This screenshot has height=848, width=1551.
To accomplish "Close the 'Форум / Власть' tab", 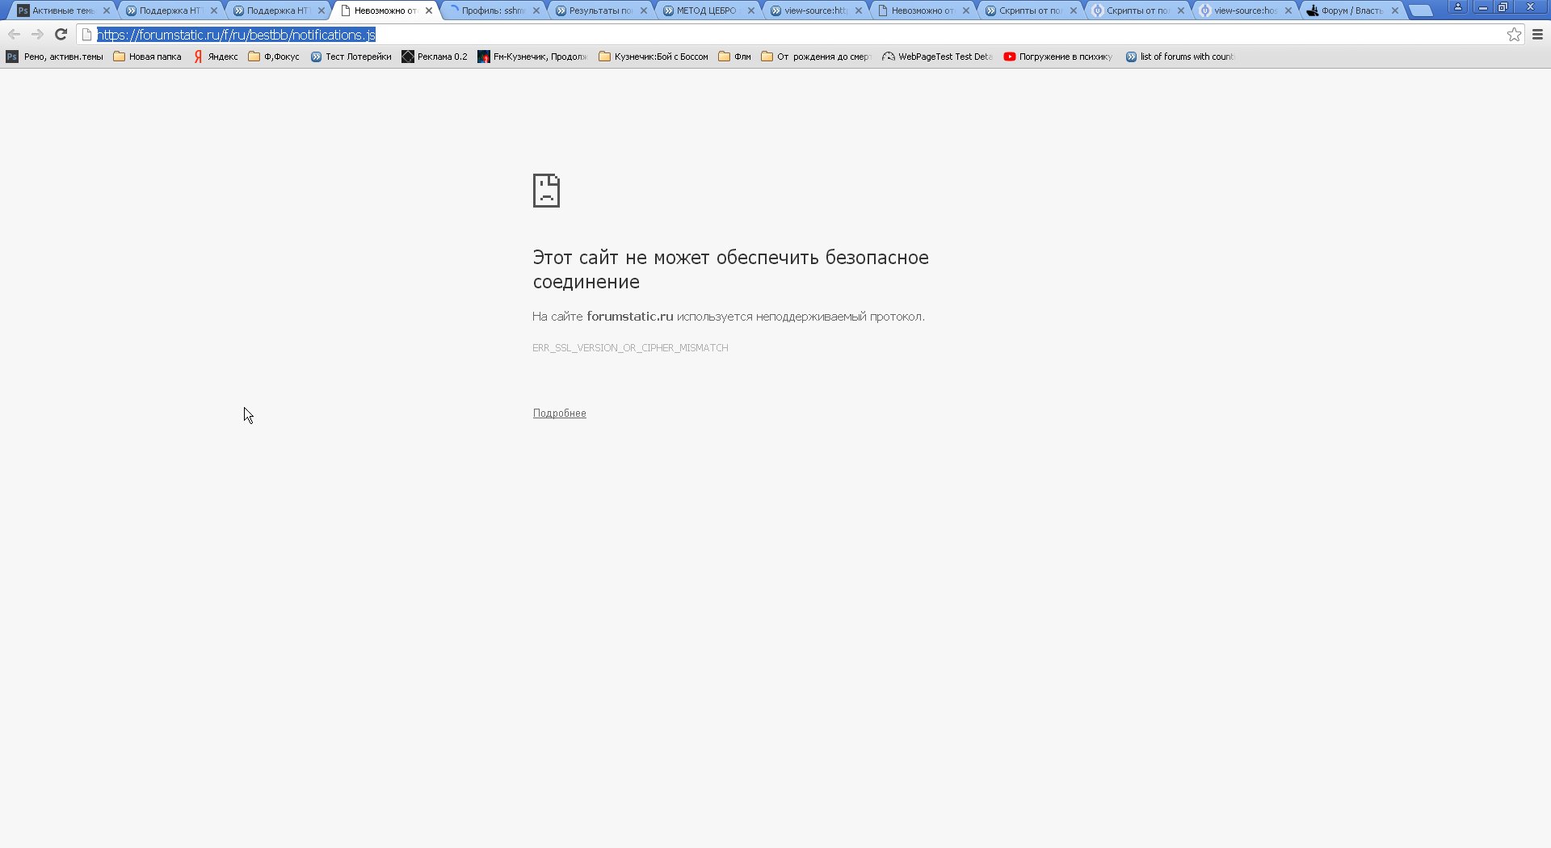I will pyautogui.click(x=1395, y=10).
